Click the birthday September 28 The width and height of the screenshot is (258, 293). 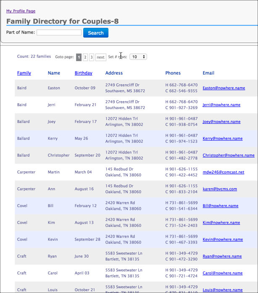click(x=87, y=239)
